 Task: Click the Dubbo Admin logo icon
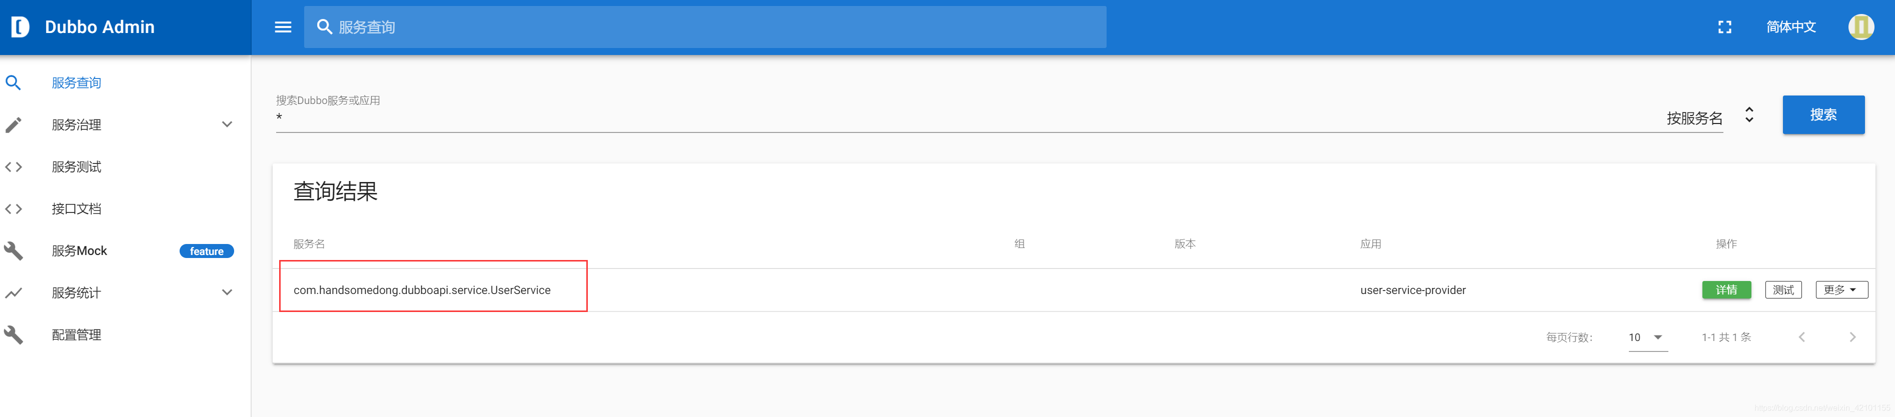pyautogui.click(x=21, y=27)
